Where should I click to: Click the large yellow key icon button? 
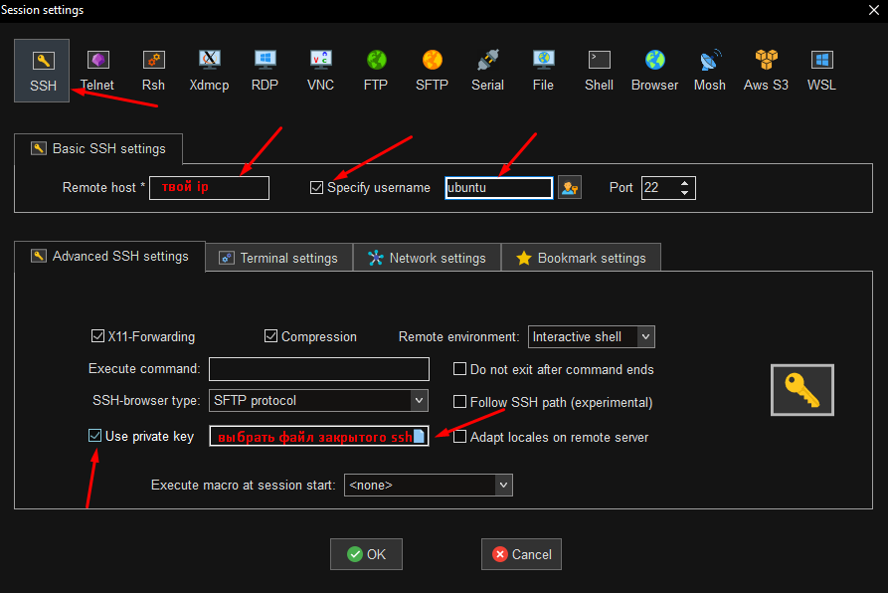pyautogui.click(x=801, y=390)
